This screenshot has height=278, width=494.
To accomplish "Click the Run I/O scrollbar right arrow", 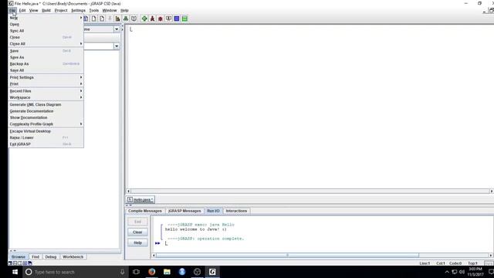I will 491,256.
